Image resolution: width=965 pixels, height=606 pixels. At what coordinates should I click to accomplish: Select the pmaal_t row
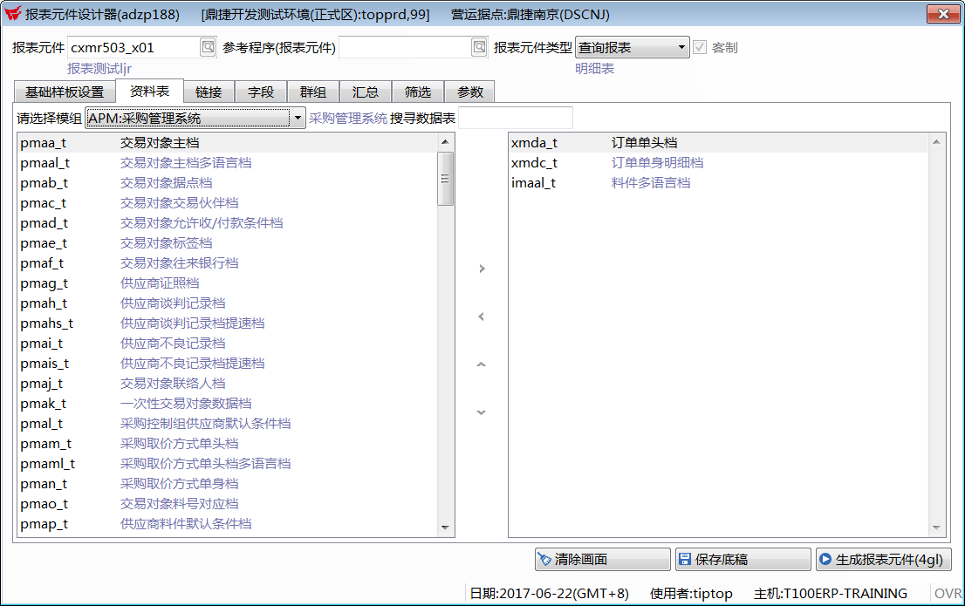228,163
